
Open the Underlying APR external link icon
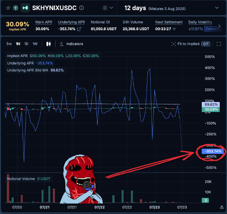point(79,29)
